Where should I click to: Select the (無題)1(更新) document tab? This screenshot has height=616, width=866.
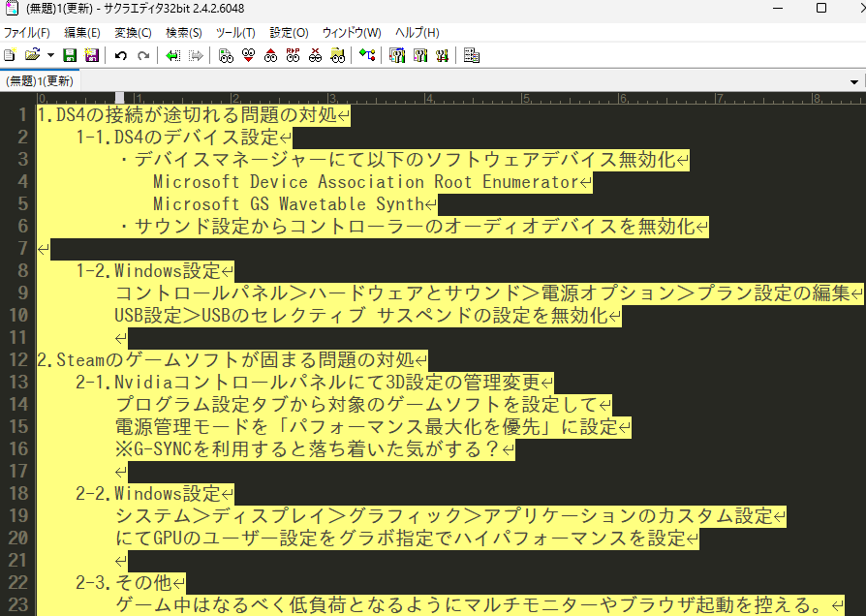(40, 80)
